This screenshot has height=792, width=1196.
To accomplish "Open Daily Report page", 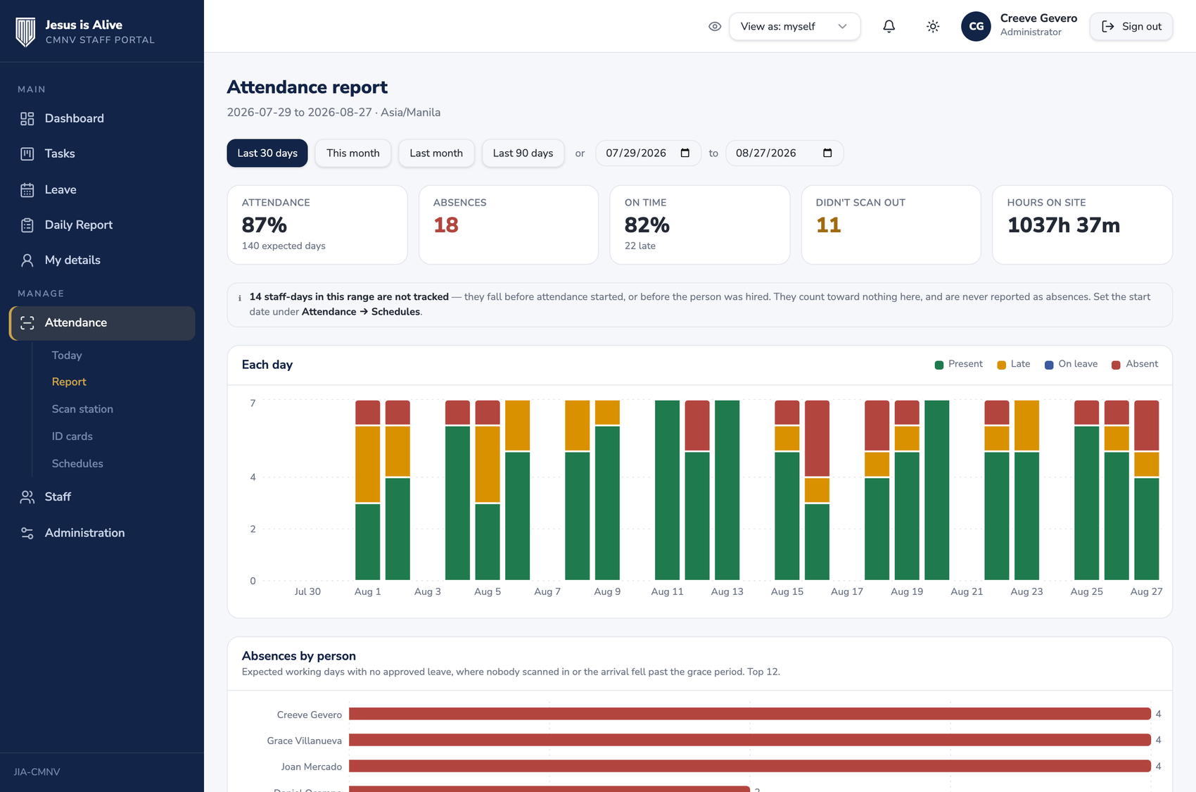I will (102, 225).
